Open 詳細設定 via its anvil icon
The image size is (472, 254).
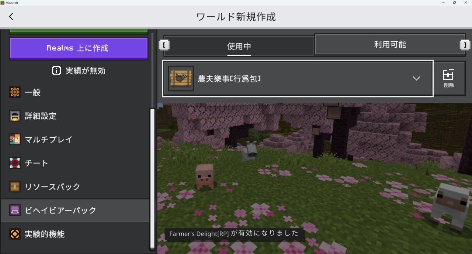click(14, 116)
